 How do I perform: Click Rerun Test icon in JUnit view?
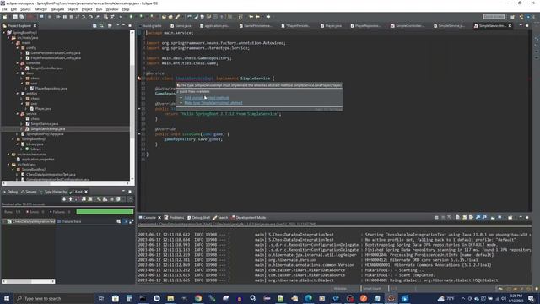coord(99,199)
